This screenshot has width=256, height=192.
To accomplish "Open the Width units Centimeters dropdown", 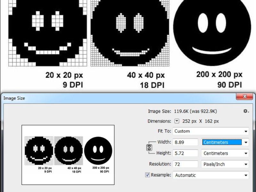I will 225,142.
